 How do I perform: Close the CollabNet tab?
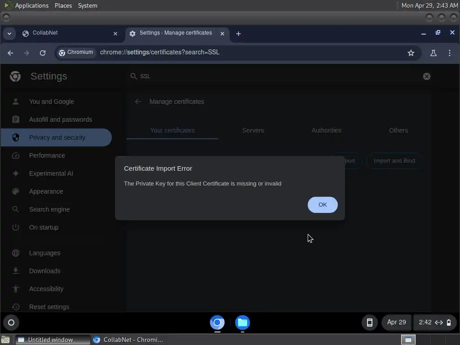(115, 34)
